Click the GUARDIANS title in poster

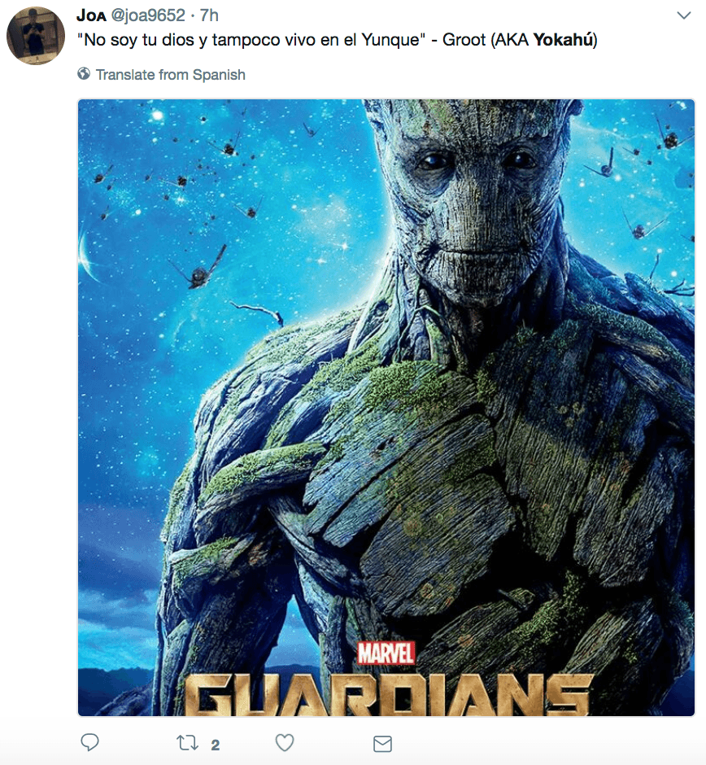point(389,695)
